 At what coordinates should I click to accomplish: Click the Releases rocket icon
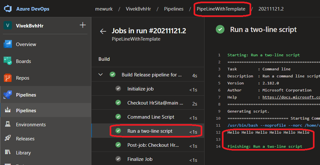click(8, 138)
